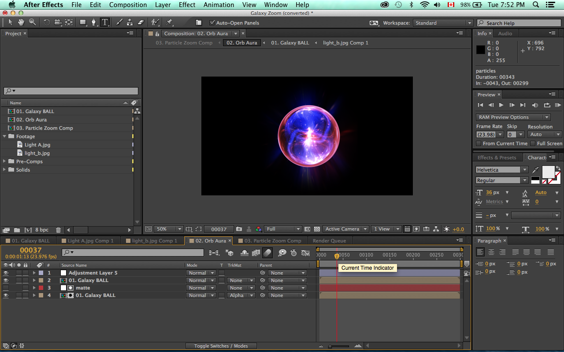
Task: Toggle lock for Adjustment Layer 5
Action: (x=26, y=273)
